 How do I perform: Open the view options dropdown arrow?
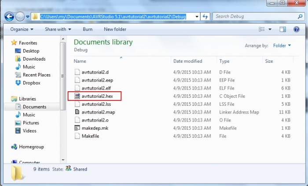(270, 29)
